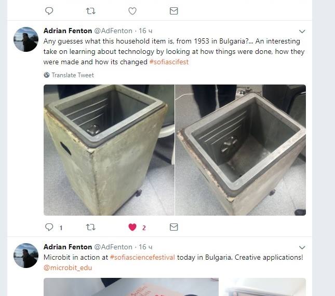Viewport: 335px width, 296px height.
Task: Reply to the household item tweet
Action: tap(49, 227)
